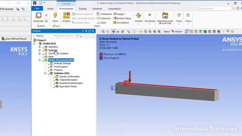Viewport: 242px width, 136px height.
Task: Click the solid green body selection filter icon
Action: tap(205, 32)
